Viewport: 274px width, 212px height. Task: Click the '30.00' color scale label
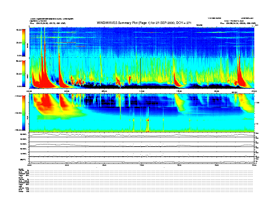(19, 74)
